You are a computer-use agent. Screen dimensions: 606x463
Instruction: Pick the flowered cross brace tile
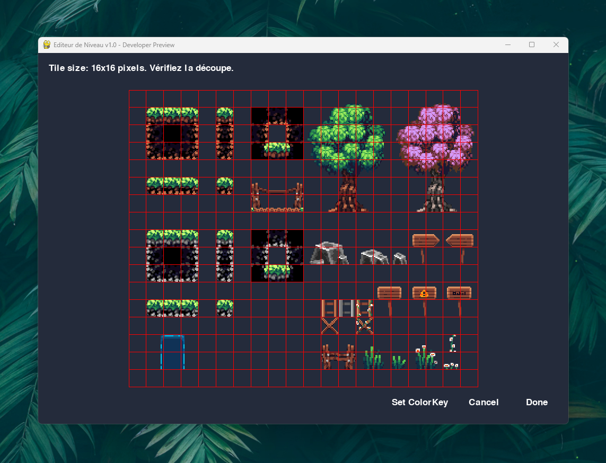pos(364,325)
